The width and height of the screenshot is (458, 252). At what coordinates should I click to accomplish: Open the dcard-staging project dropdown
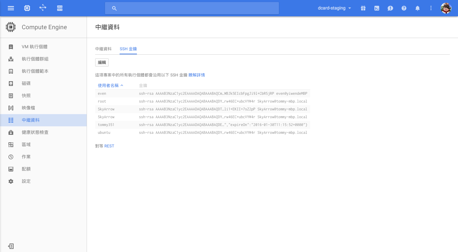334,8
